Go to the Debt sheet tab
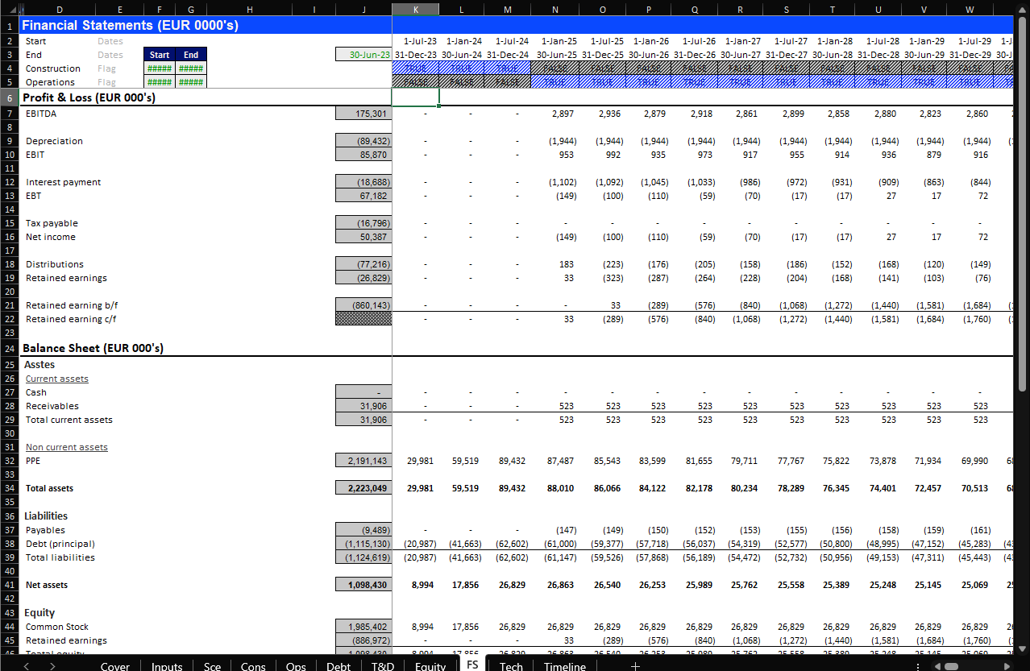Viewport: 1030px width, 671px height. tap(338, 665)
